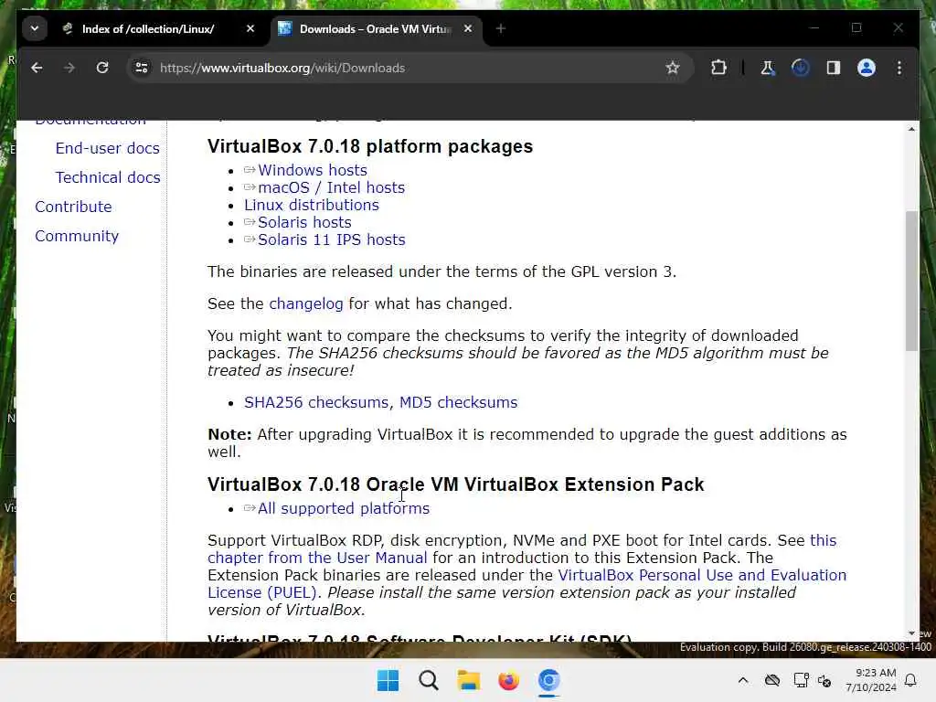
Task: Download the Solaris hosts package
Action: (x=304, y=222)
